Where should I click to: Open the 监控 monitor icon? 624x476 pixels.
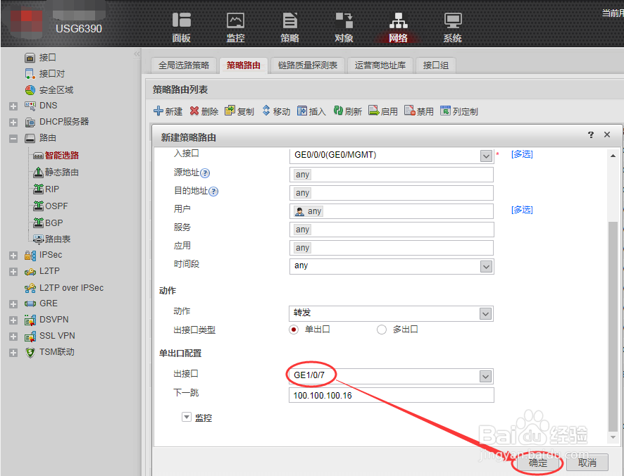click(x=236, y=20)
